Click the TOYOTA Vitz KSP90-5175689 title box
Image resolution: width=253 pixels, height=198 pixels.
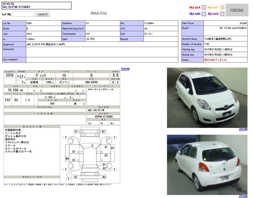[x=36, y=6]
